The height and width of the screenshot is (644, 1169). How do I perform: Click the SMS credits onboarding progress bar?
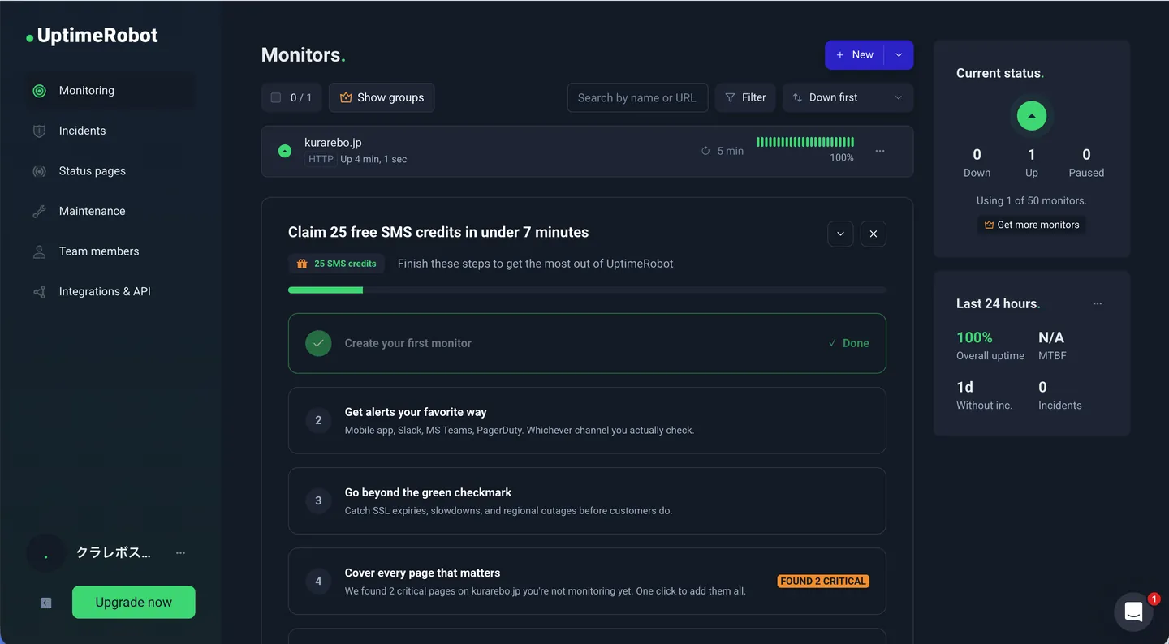[x=587, y=290]
